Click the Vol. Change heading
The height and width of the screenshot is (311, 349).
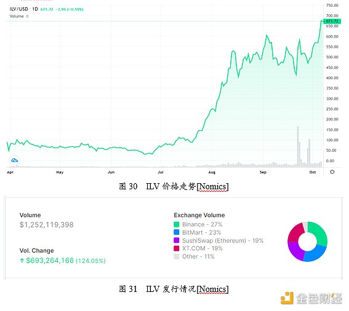36,251
